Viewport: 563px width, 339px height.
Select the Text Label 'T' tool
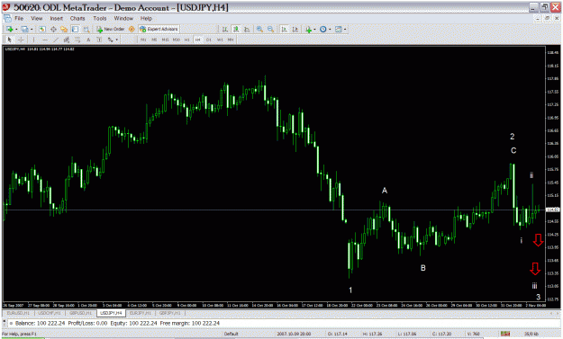[x=99, y=40]
